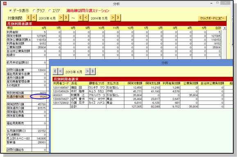Click end period jump-forward double arrow
The width and height of the screenshot is (237, 157).
(x=118, y=18)
